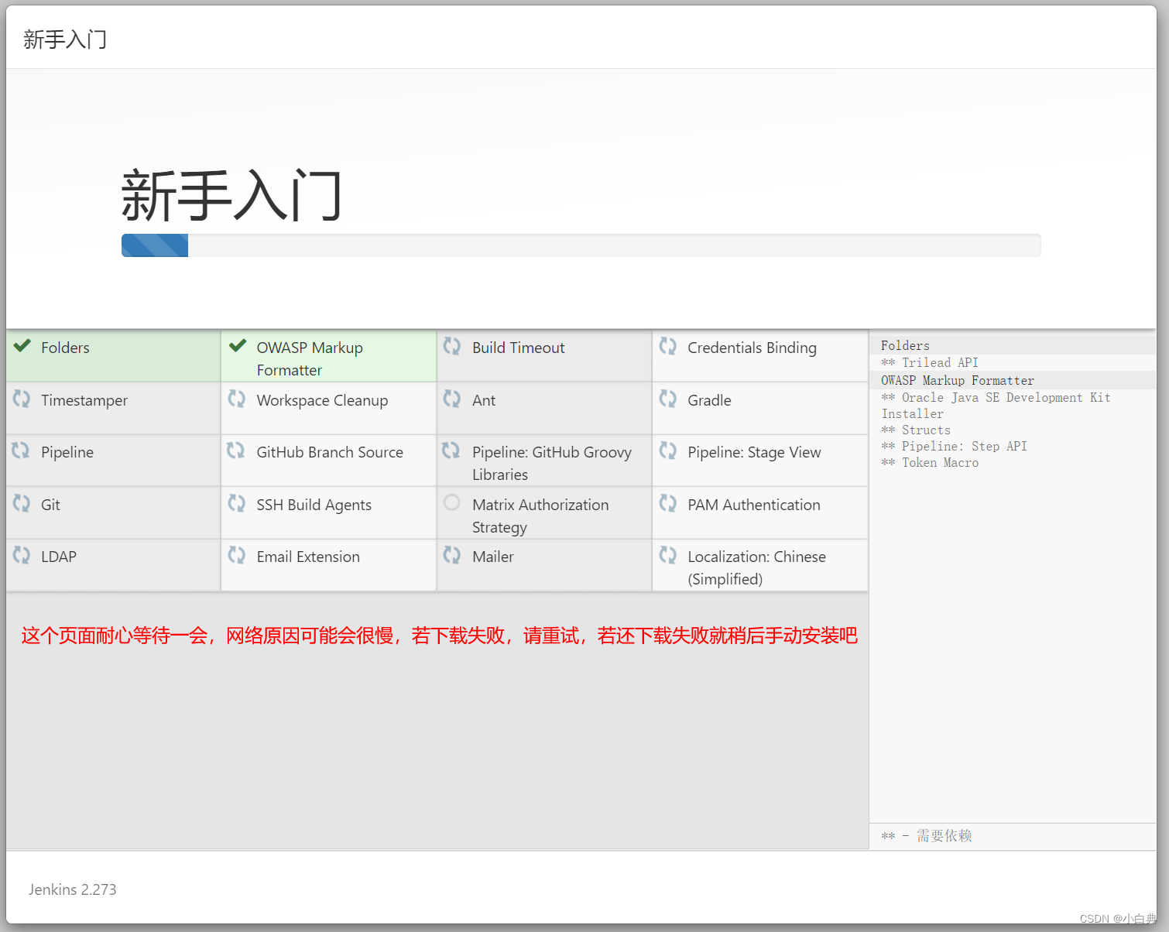Click the spinner icon next to Git
Image resolution: width=1169 pixels, height=932 pixels.
coord(22,503)
